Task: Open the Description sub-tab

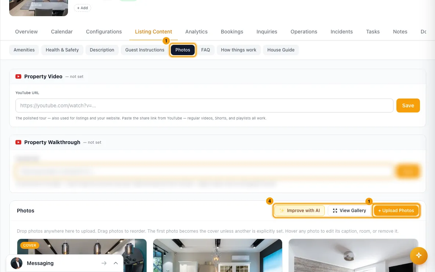Action: tap(102, 50)
